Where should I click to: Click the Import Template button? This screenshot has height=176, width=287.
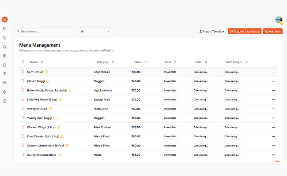tap(211, 31)
